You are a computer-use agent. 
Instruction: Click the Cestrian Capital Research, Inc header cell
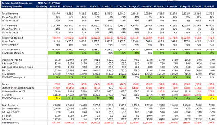tap(17, 3)
